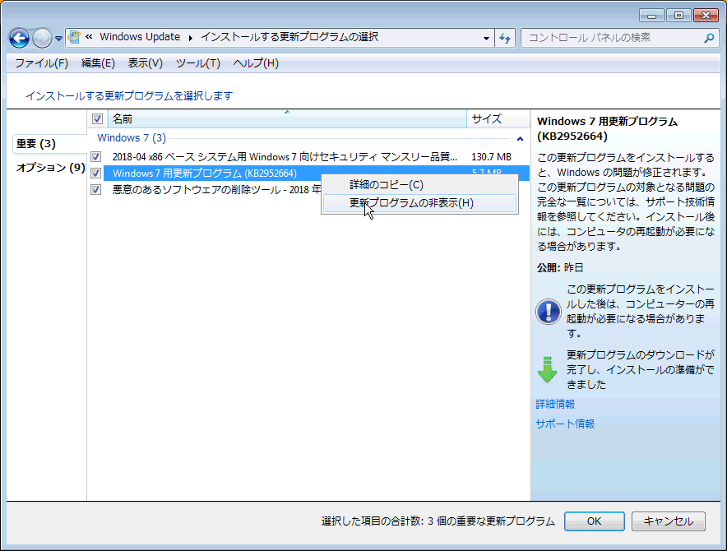
Task: Click the 130.7 MB size cell
Action: coord(491,157)
